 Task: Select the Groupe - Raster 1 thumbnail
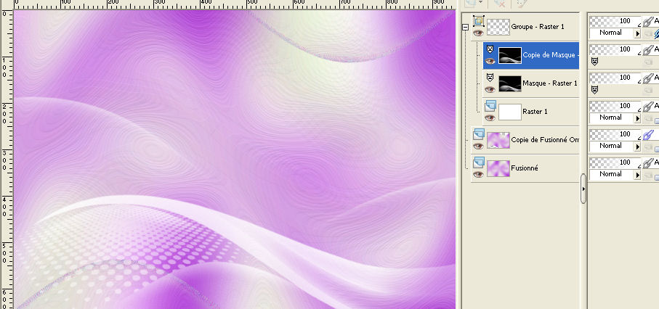click(498, 27)
